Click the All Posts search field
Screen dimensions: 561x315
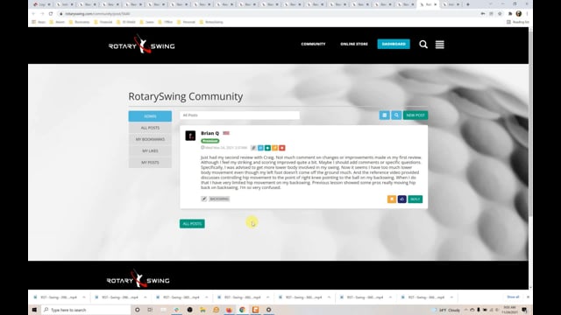[x=239, y=115]
